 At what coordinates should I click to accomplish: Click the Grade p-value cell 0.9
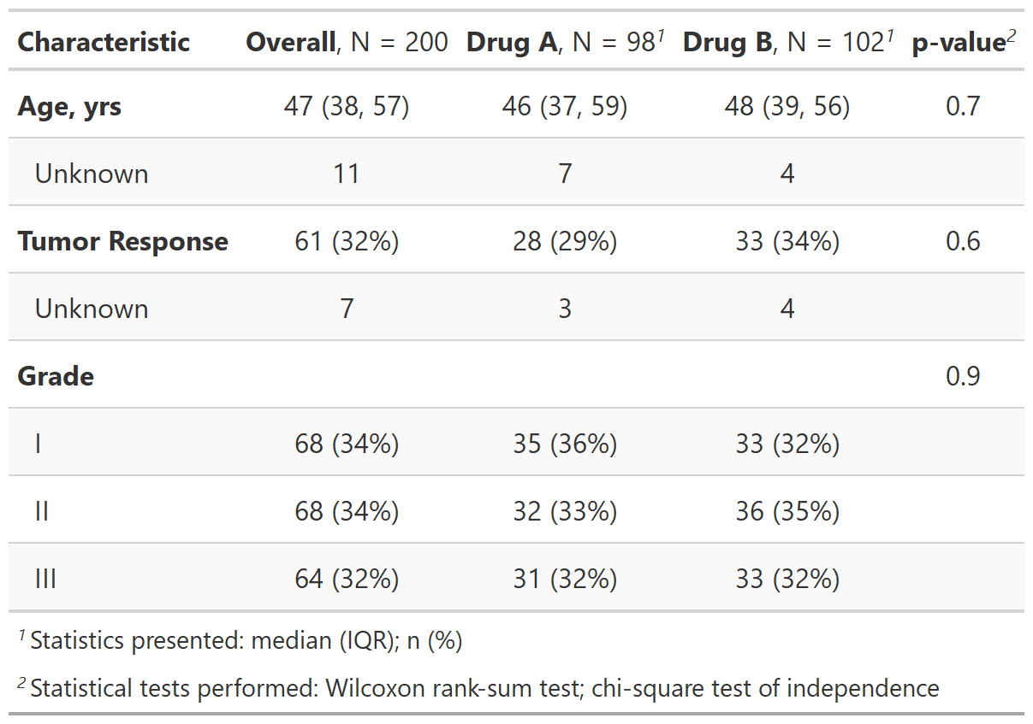click(963, 377)
